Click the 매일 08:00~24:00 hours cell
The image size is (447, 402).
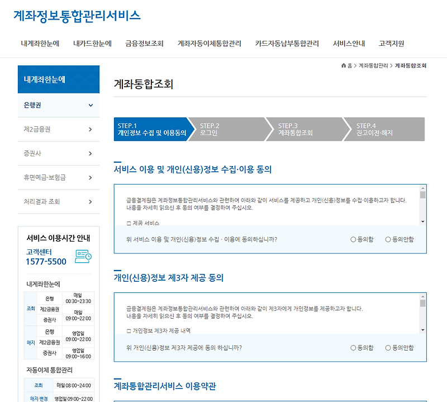74,385
